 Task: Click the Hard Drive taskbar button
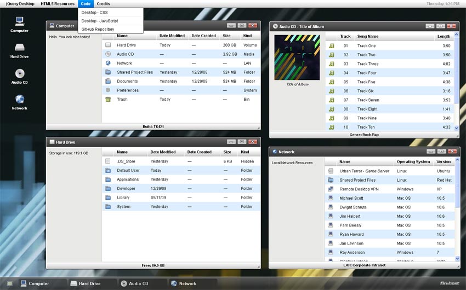click(x=91, y=283)
